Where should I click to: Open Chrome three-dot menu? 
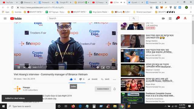tap(191, 7)
